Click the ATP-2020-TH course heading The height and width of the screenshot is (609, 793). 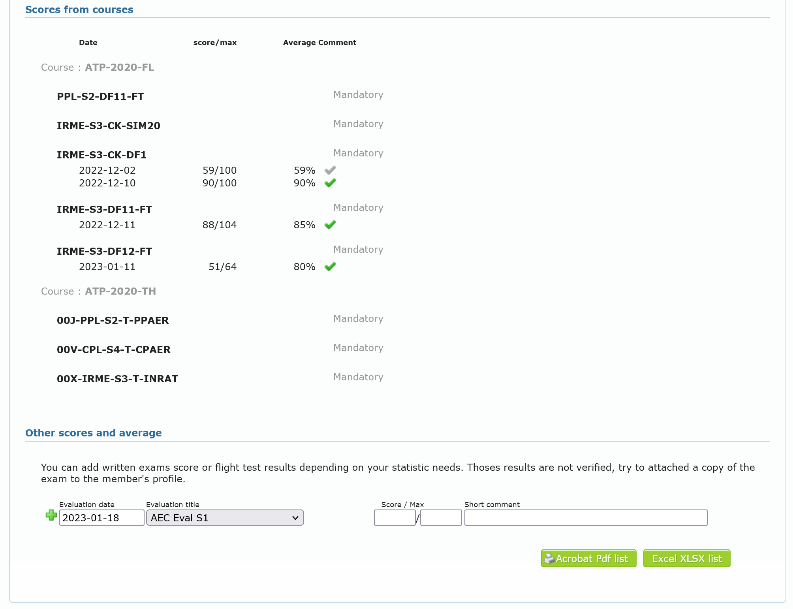pyautogui.click(x=120, y=291)
